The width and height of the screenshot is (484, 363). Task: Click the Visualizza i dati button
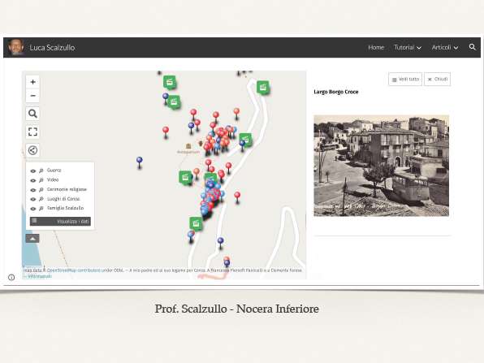pyautogui.click(x=60, y=222)
